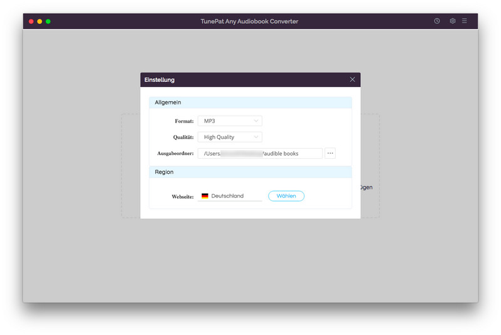Click the Wählen region button

286,196
